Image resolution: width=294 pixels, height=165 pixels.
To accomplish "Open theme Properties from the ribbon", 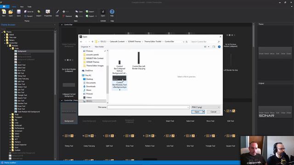I will (48, 13).
